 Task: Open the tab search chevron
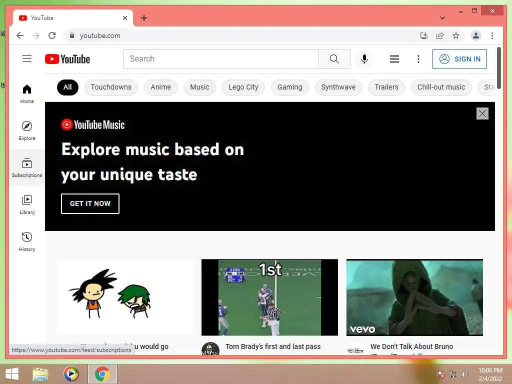coord(442,18)
